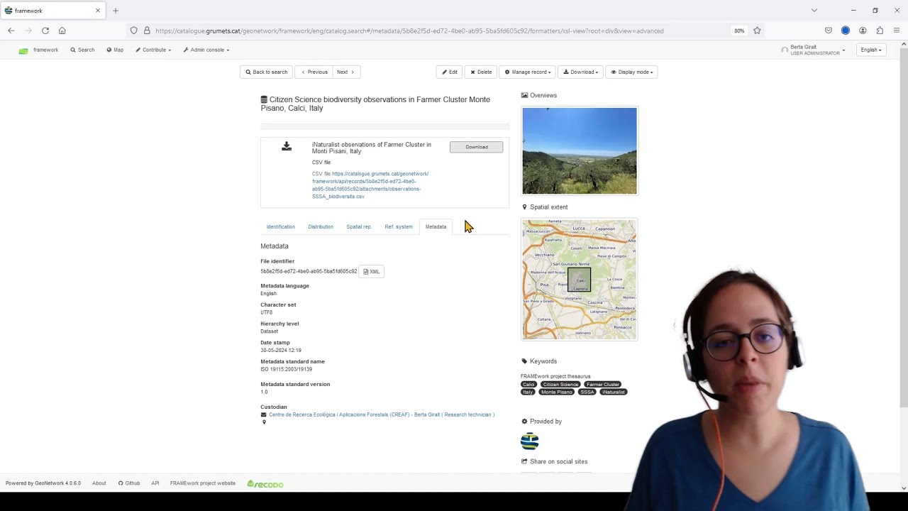Switch to the Distribution tab
The width and height of the screenshot is (908, 511).
coord(321,226)
